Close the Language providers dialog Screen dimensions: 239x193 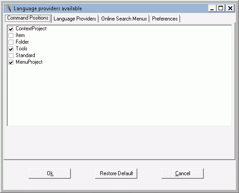[230, 8]
